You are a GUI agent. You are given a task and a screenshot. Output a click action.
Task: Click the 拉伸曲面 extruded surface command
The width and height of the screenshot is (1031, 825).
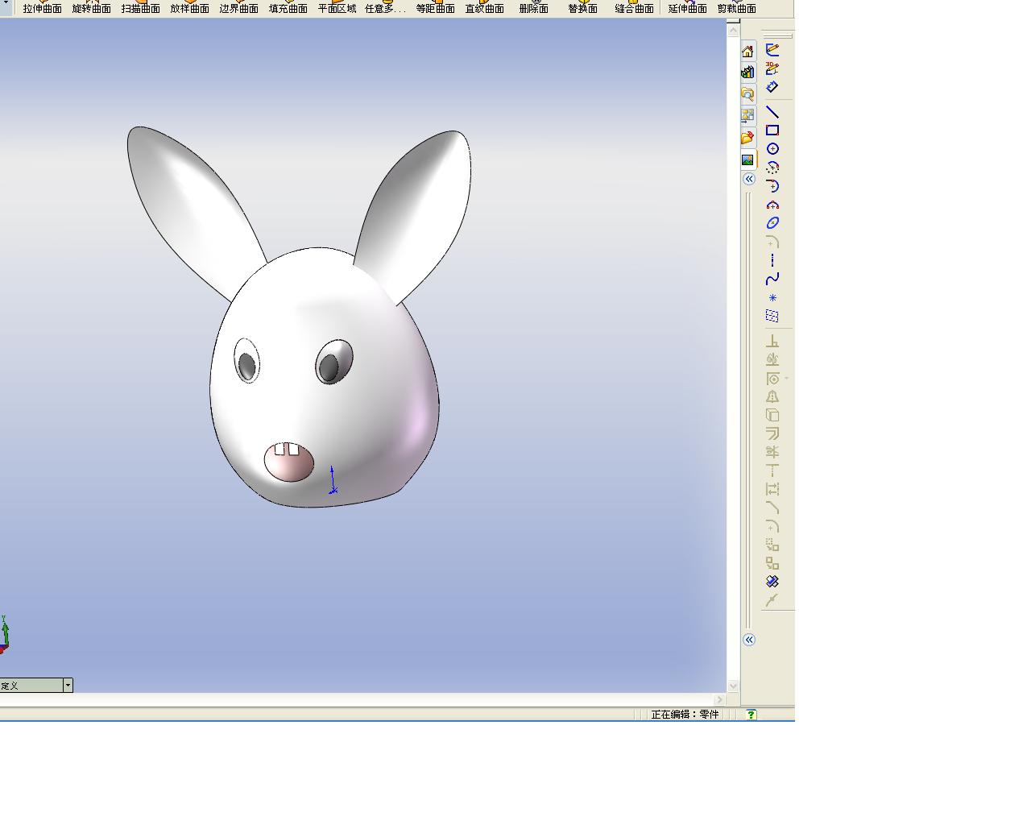[42, 8]
